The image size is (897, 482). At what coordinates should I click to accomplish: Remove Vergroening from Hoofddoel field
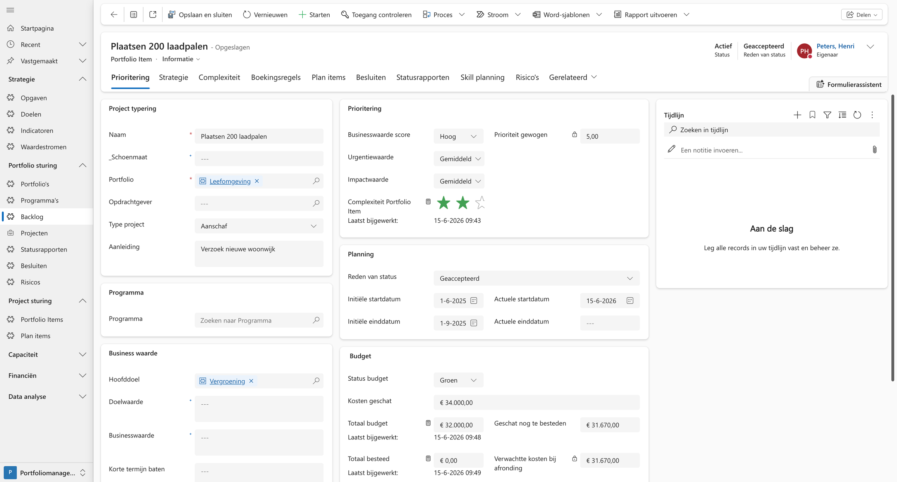point(251,381)
